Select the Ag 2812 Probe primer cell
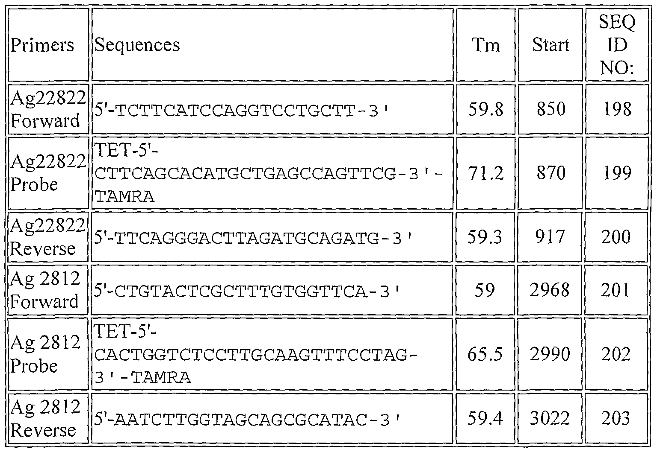 click(45, 354)
